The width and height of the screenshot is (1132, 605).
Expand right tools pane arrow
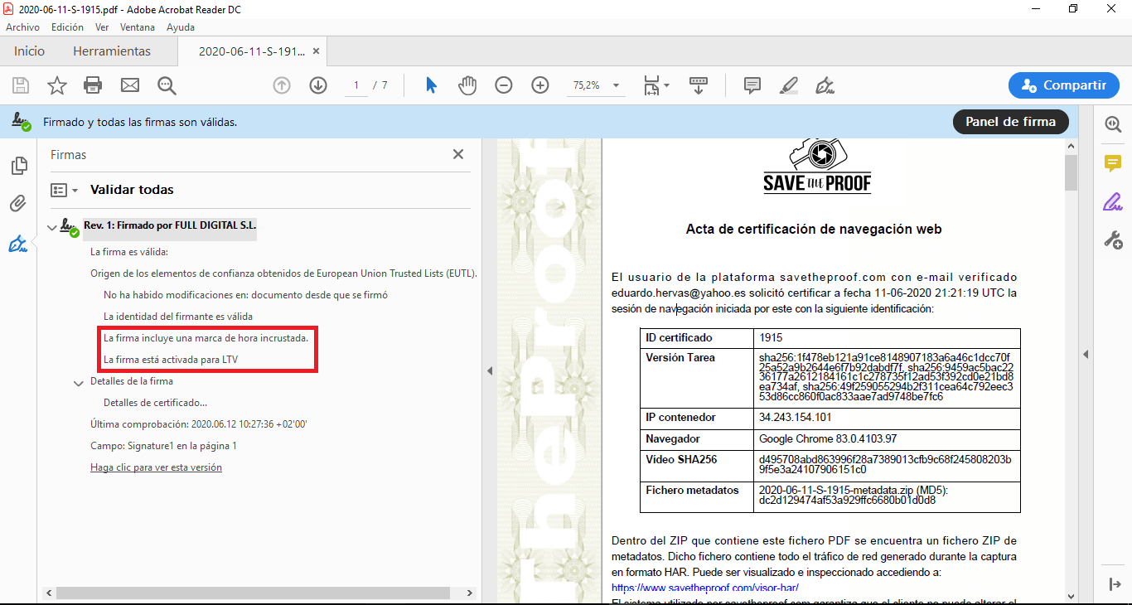coord(1085,355)
